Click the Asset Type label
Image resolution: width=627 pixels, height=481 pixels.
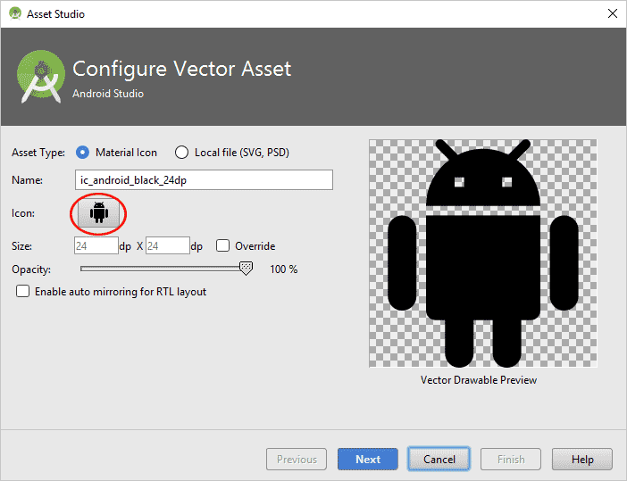point(38,153)
